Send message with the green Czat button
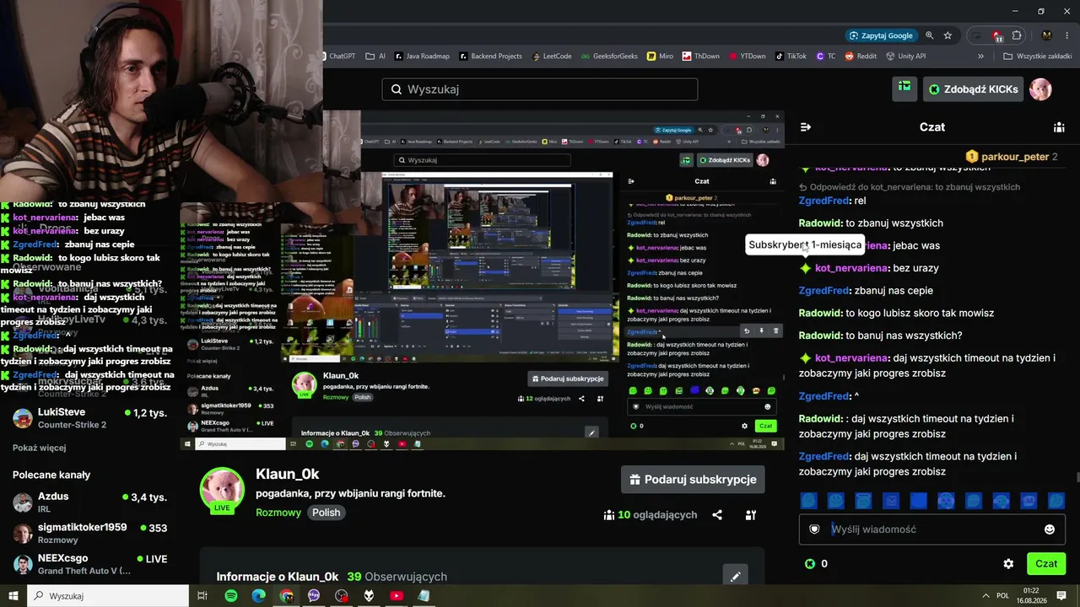 click(1046, 564)
